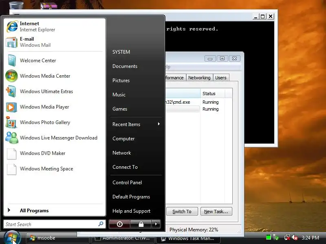Open Default Programs
This screenshot has width=326, height=244.
[x=131, y=197]
